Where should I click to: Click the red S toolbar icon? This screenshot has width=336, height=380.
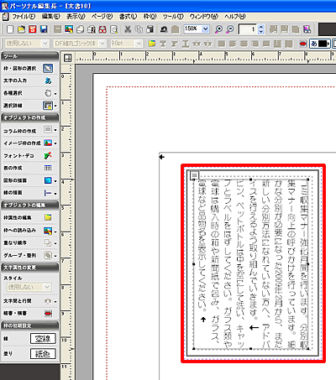[33, 29]
